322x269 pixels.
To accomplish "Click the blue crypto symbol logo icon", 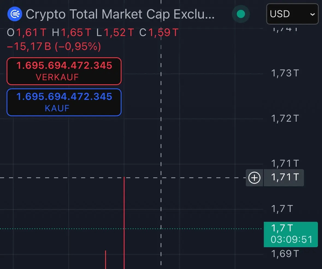I will tap(15, 14).
